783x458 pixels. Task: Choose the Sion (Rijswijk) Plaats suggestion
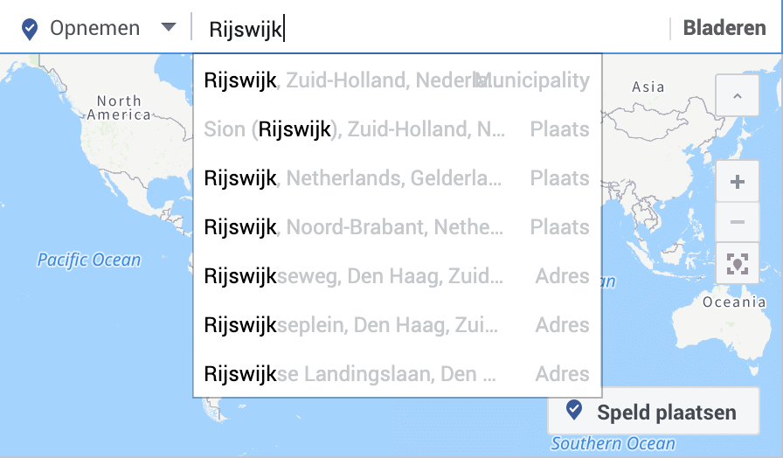click(x=397, y=129)
